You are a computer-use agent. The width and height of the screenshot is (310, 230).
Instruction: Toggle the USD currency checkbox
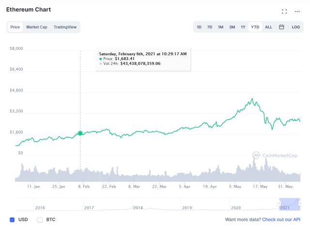click(13, 219)
